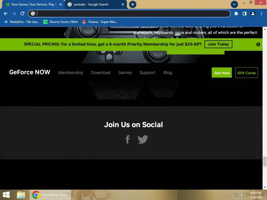The width and height of the screenshot is (267, 200).
Task: Click the taskbar clock showing 9:36 PM
Action: 256,195
